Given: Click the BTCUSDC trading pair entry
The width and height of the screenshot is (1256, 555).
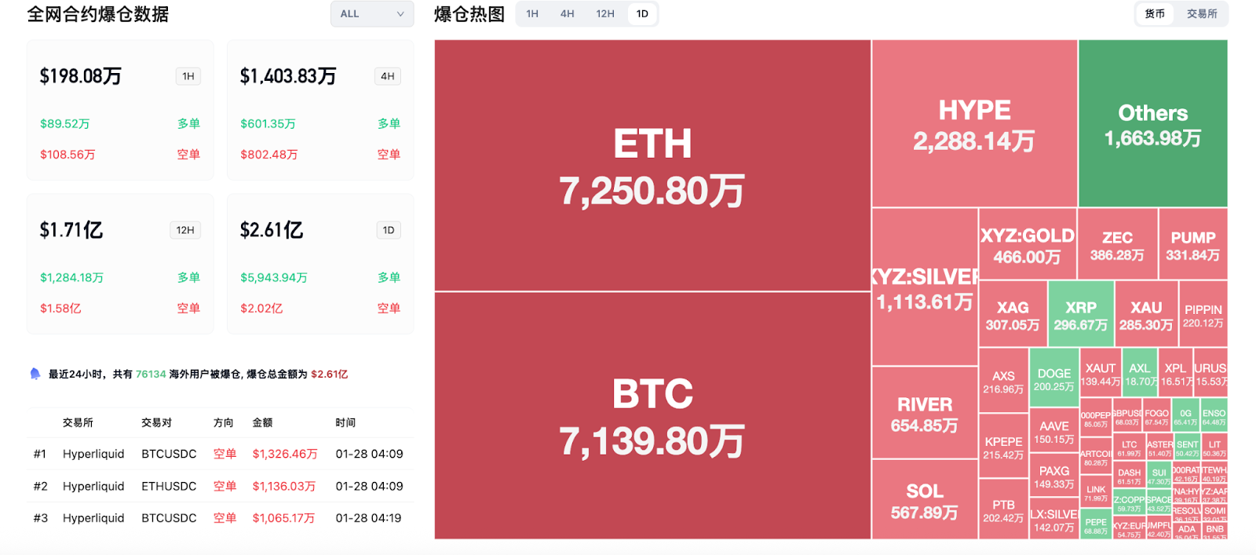Looking at the screenshot, I should click(x=169, y=453).
